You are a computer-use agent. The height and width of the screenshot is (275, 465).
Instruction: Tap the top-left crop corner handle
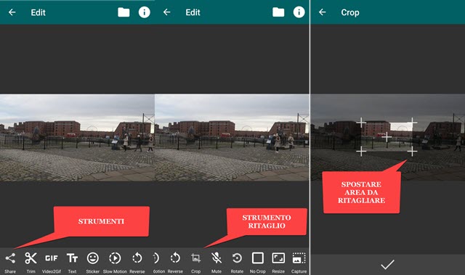coord(361,122)
